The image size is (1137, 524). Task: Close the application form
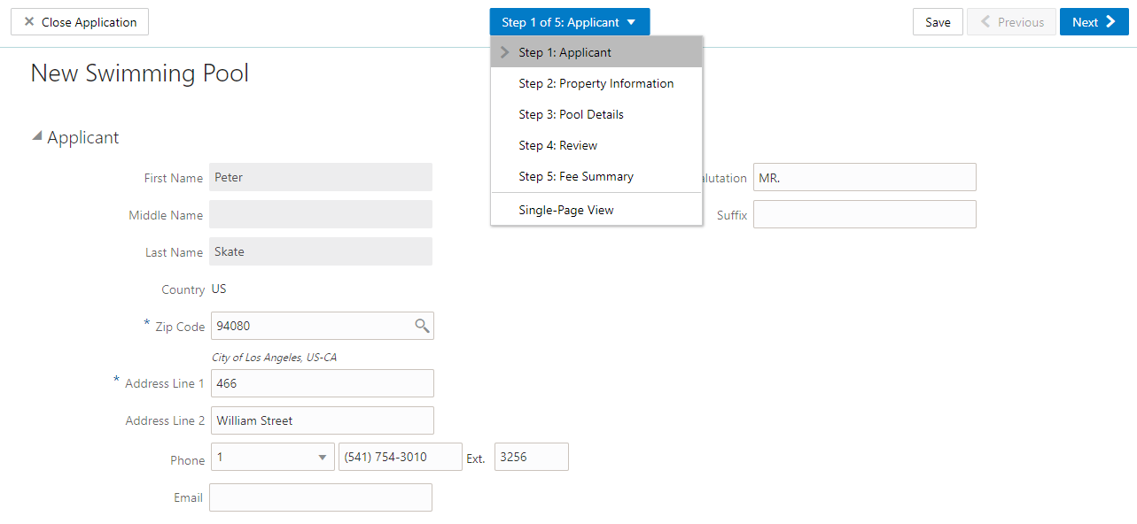click(79, 21)
